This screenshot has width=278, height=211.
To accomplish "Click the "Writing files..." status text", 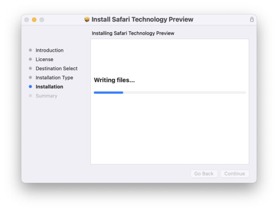I will click(114, 80).
